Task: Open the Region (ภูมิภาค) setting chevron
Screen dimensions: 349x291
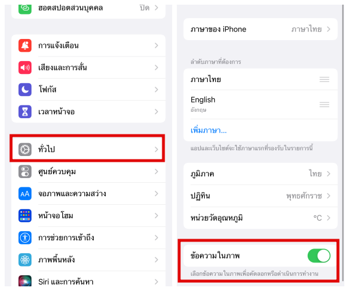Action: pos(329,173)
